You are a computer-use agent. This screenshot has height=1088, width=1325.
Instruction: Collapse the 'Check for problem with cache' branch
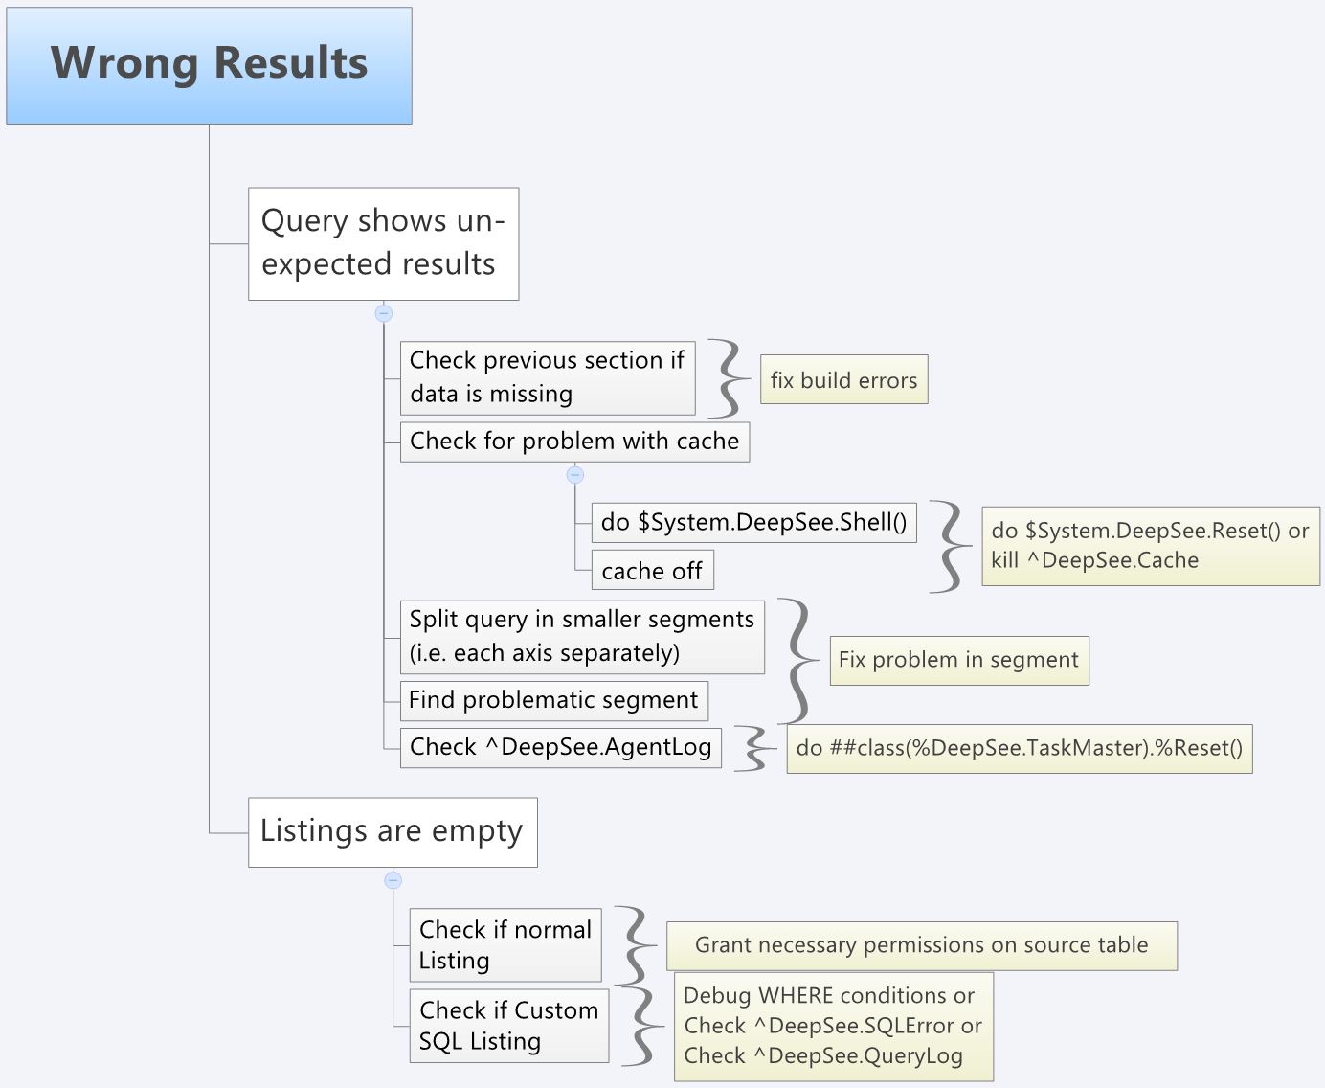coord(575,474)
